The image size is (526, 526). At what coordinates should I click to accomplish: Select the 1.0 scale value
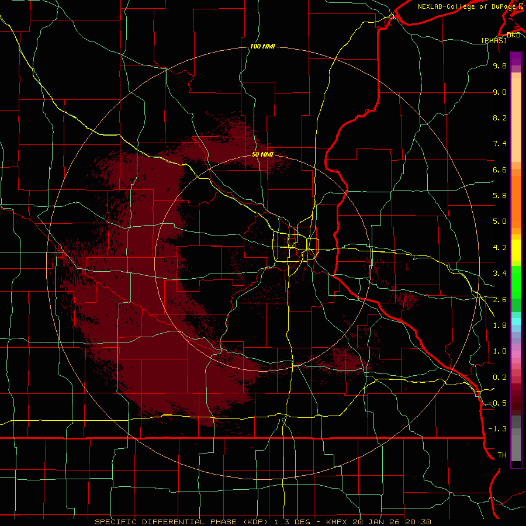(500, 351)
